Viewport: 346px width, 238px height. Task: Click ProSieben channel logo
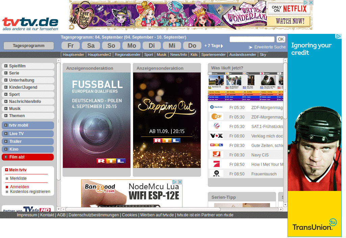coord(216,164)
